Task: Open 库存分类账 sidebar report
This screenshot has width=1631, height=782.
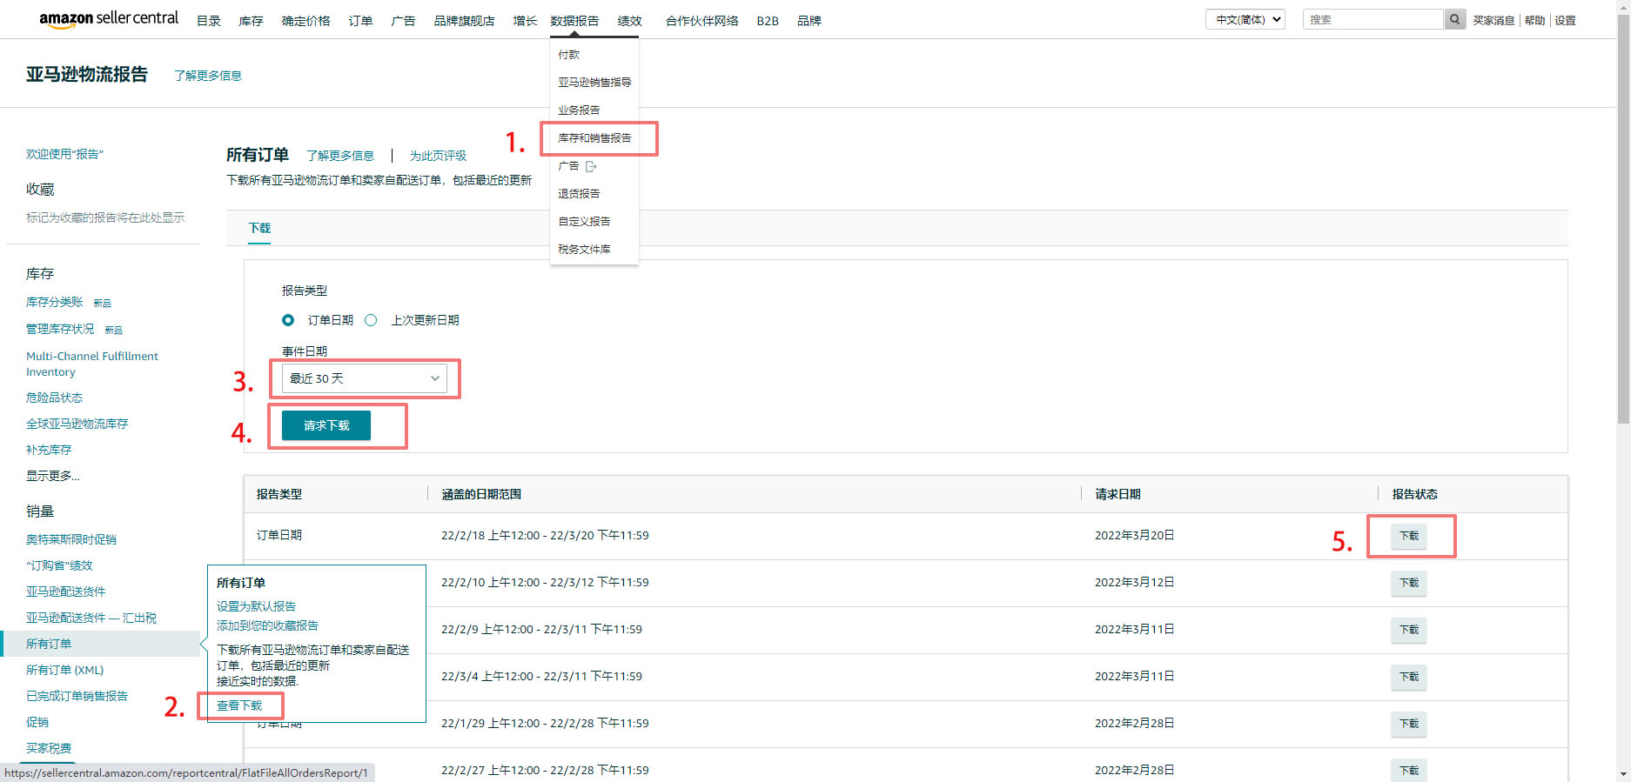Action: (x=55, y=302)
